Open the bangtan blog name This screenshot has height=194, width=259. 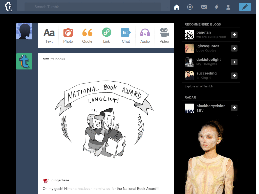204,32
